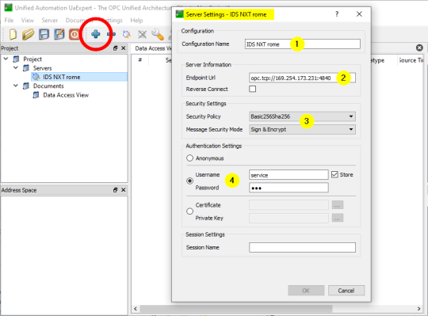Click the Help question mark in Server Settings title

click(x=337, y=14)
